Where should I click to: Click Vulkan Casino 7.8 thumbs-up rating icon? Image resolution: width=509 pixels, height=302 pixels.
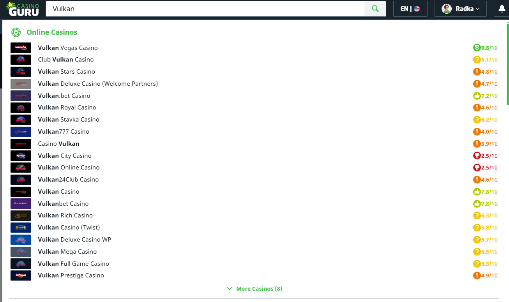477,192
